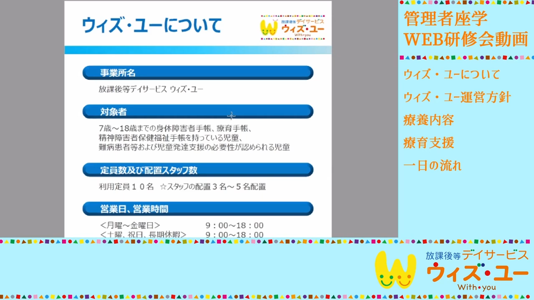Select the ウィズ・ユー運営方針 chapter
The image size is (534, 300).
click(x=457, y=97)
